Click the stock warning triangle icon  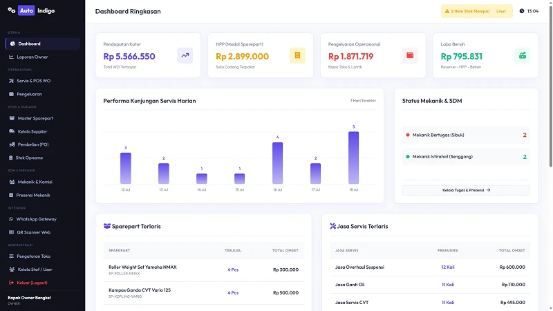tap(447, 11)
